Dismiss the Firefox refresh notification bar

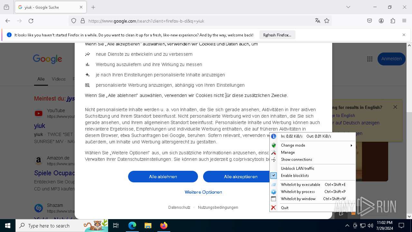[404, 35]
